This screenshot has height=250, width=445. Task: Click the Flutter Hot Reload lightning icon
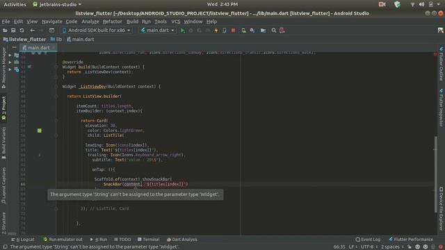pos(216,31)
